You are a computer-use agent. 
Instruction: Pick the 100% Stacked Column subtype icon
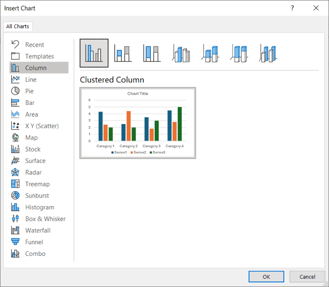(152, 53)
